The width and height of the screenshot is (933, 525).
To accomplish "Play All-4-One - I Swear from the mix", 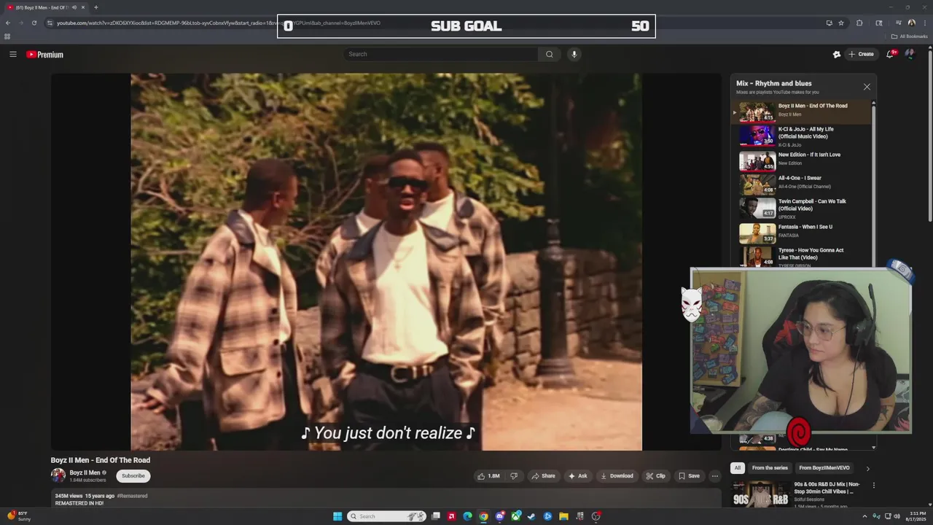I will [802, 184].
